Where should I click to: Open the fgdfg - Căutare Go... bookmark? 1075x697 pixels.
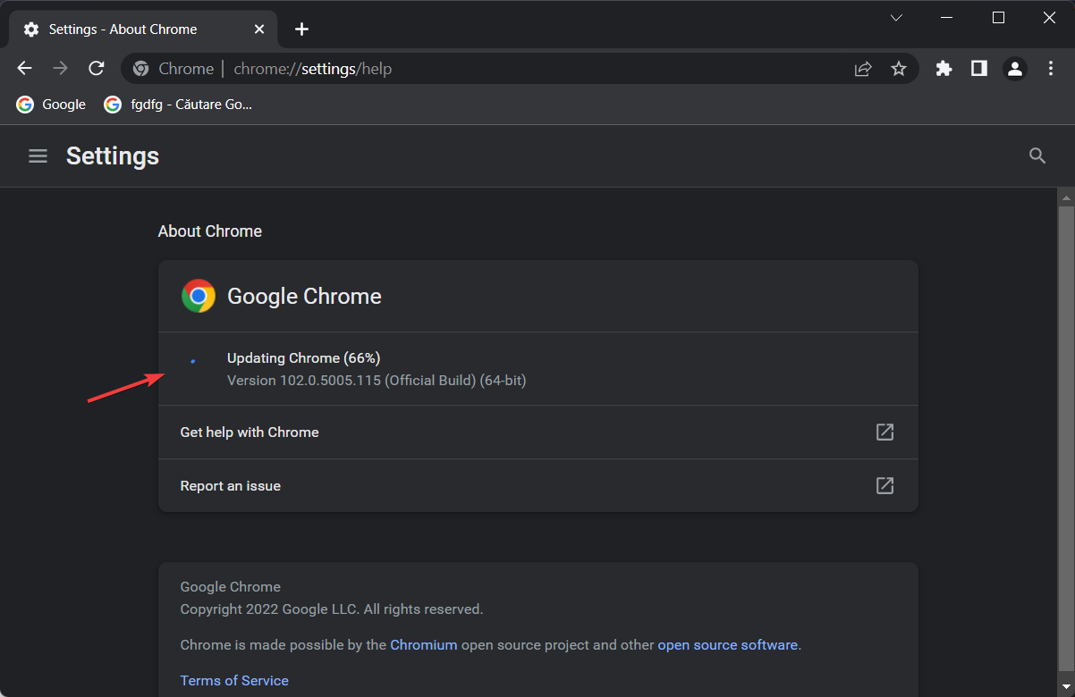[x=178, y=105]
